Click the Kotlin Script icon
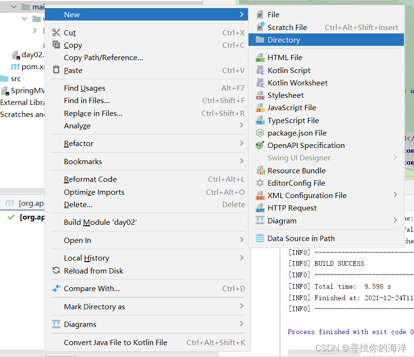Viewport: 414px width, 357px height. pyautogui.click(x=260, y=70)
